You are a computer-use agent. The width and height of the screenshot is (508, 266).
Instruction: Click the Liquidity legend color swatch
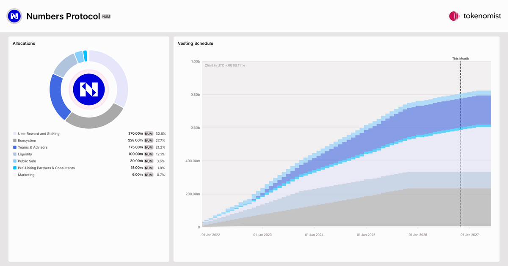[x=15, y=155]
